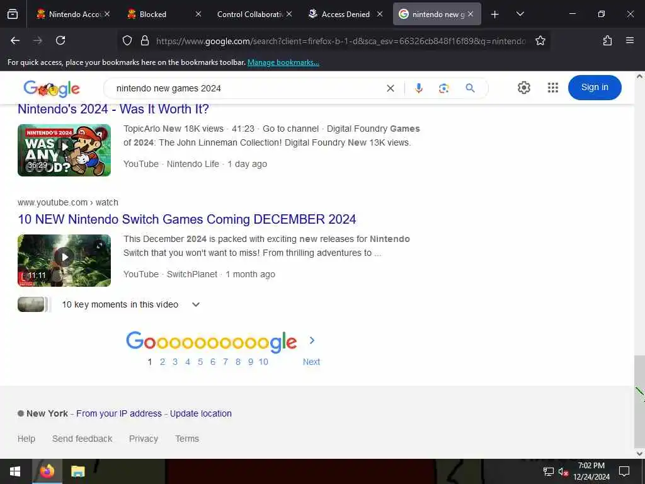This screenshot has width=645, height=484.
Task: Open network status tray icon
Action: click(x=549, y=471)
